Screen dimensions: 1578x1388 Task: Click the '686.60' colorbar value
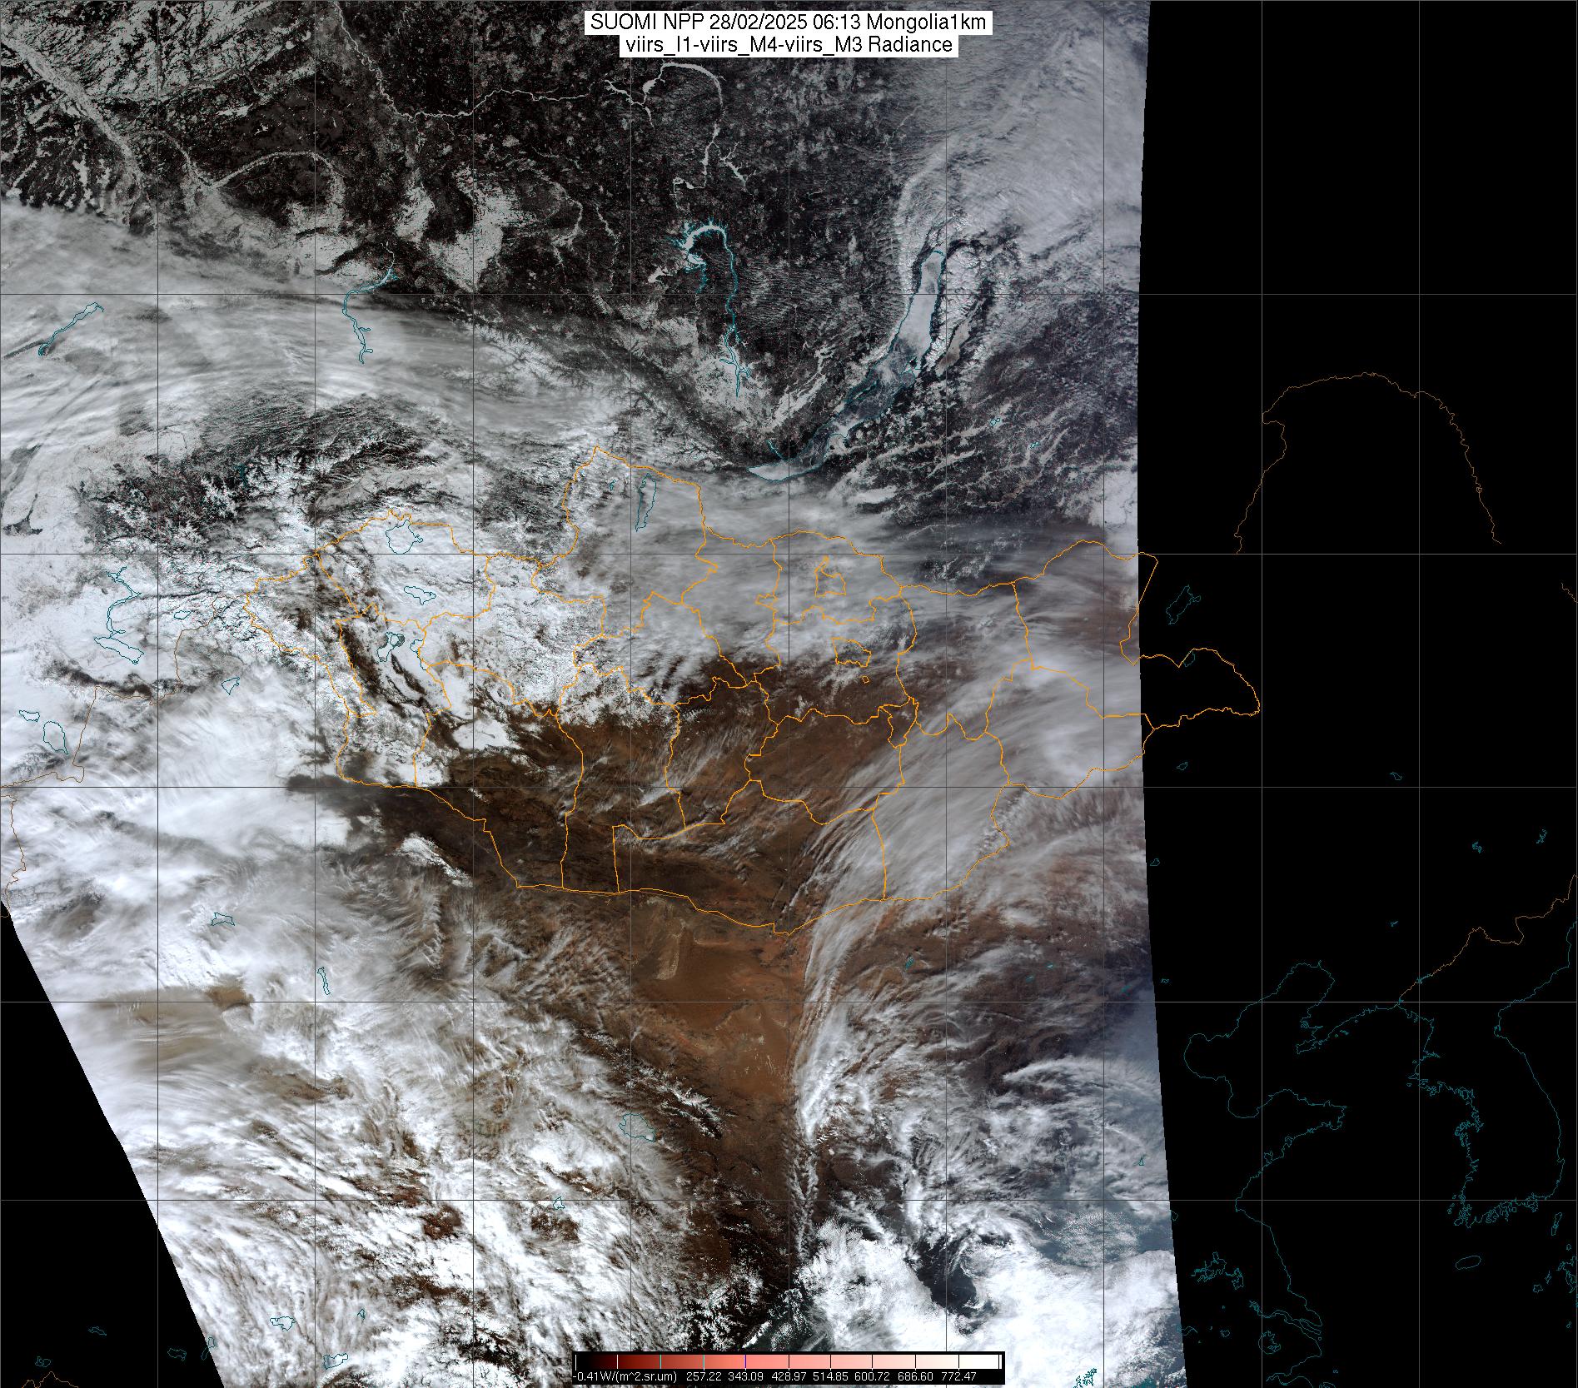[915, 1376]
